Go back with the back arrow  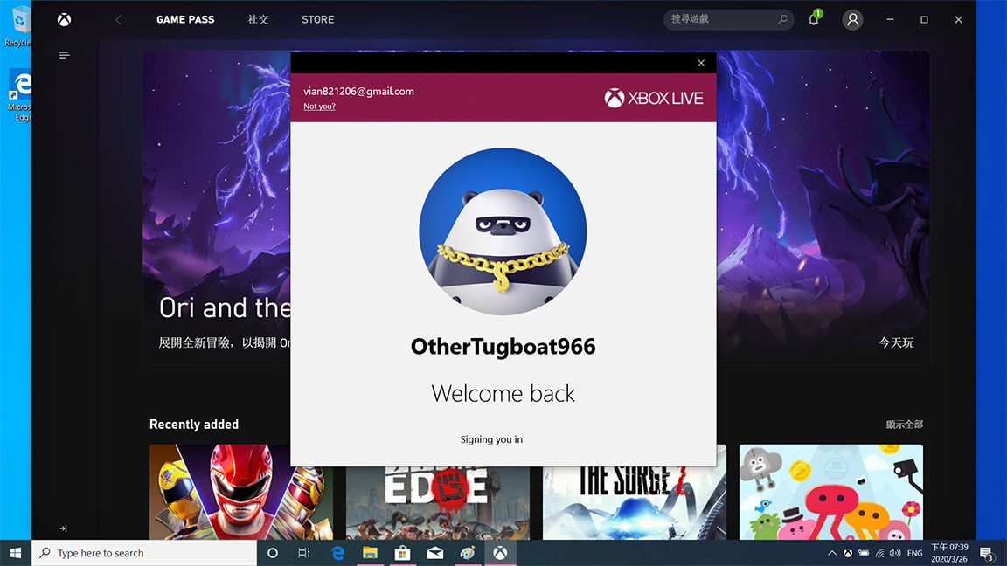(x=119, y=20)
